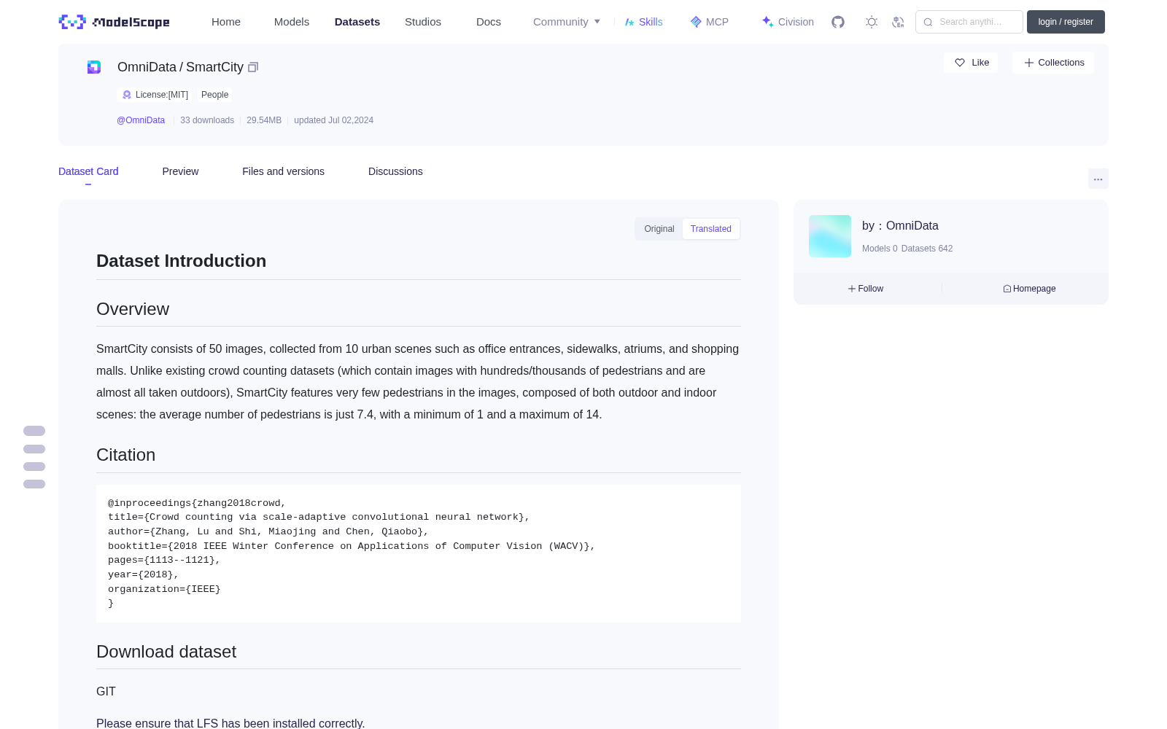
Task: Click the plus icon beside Follow
Action: point(852,289)
